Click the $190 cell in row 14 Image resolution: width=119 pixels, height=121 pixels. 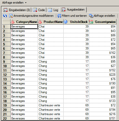103,83
